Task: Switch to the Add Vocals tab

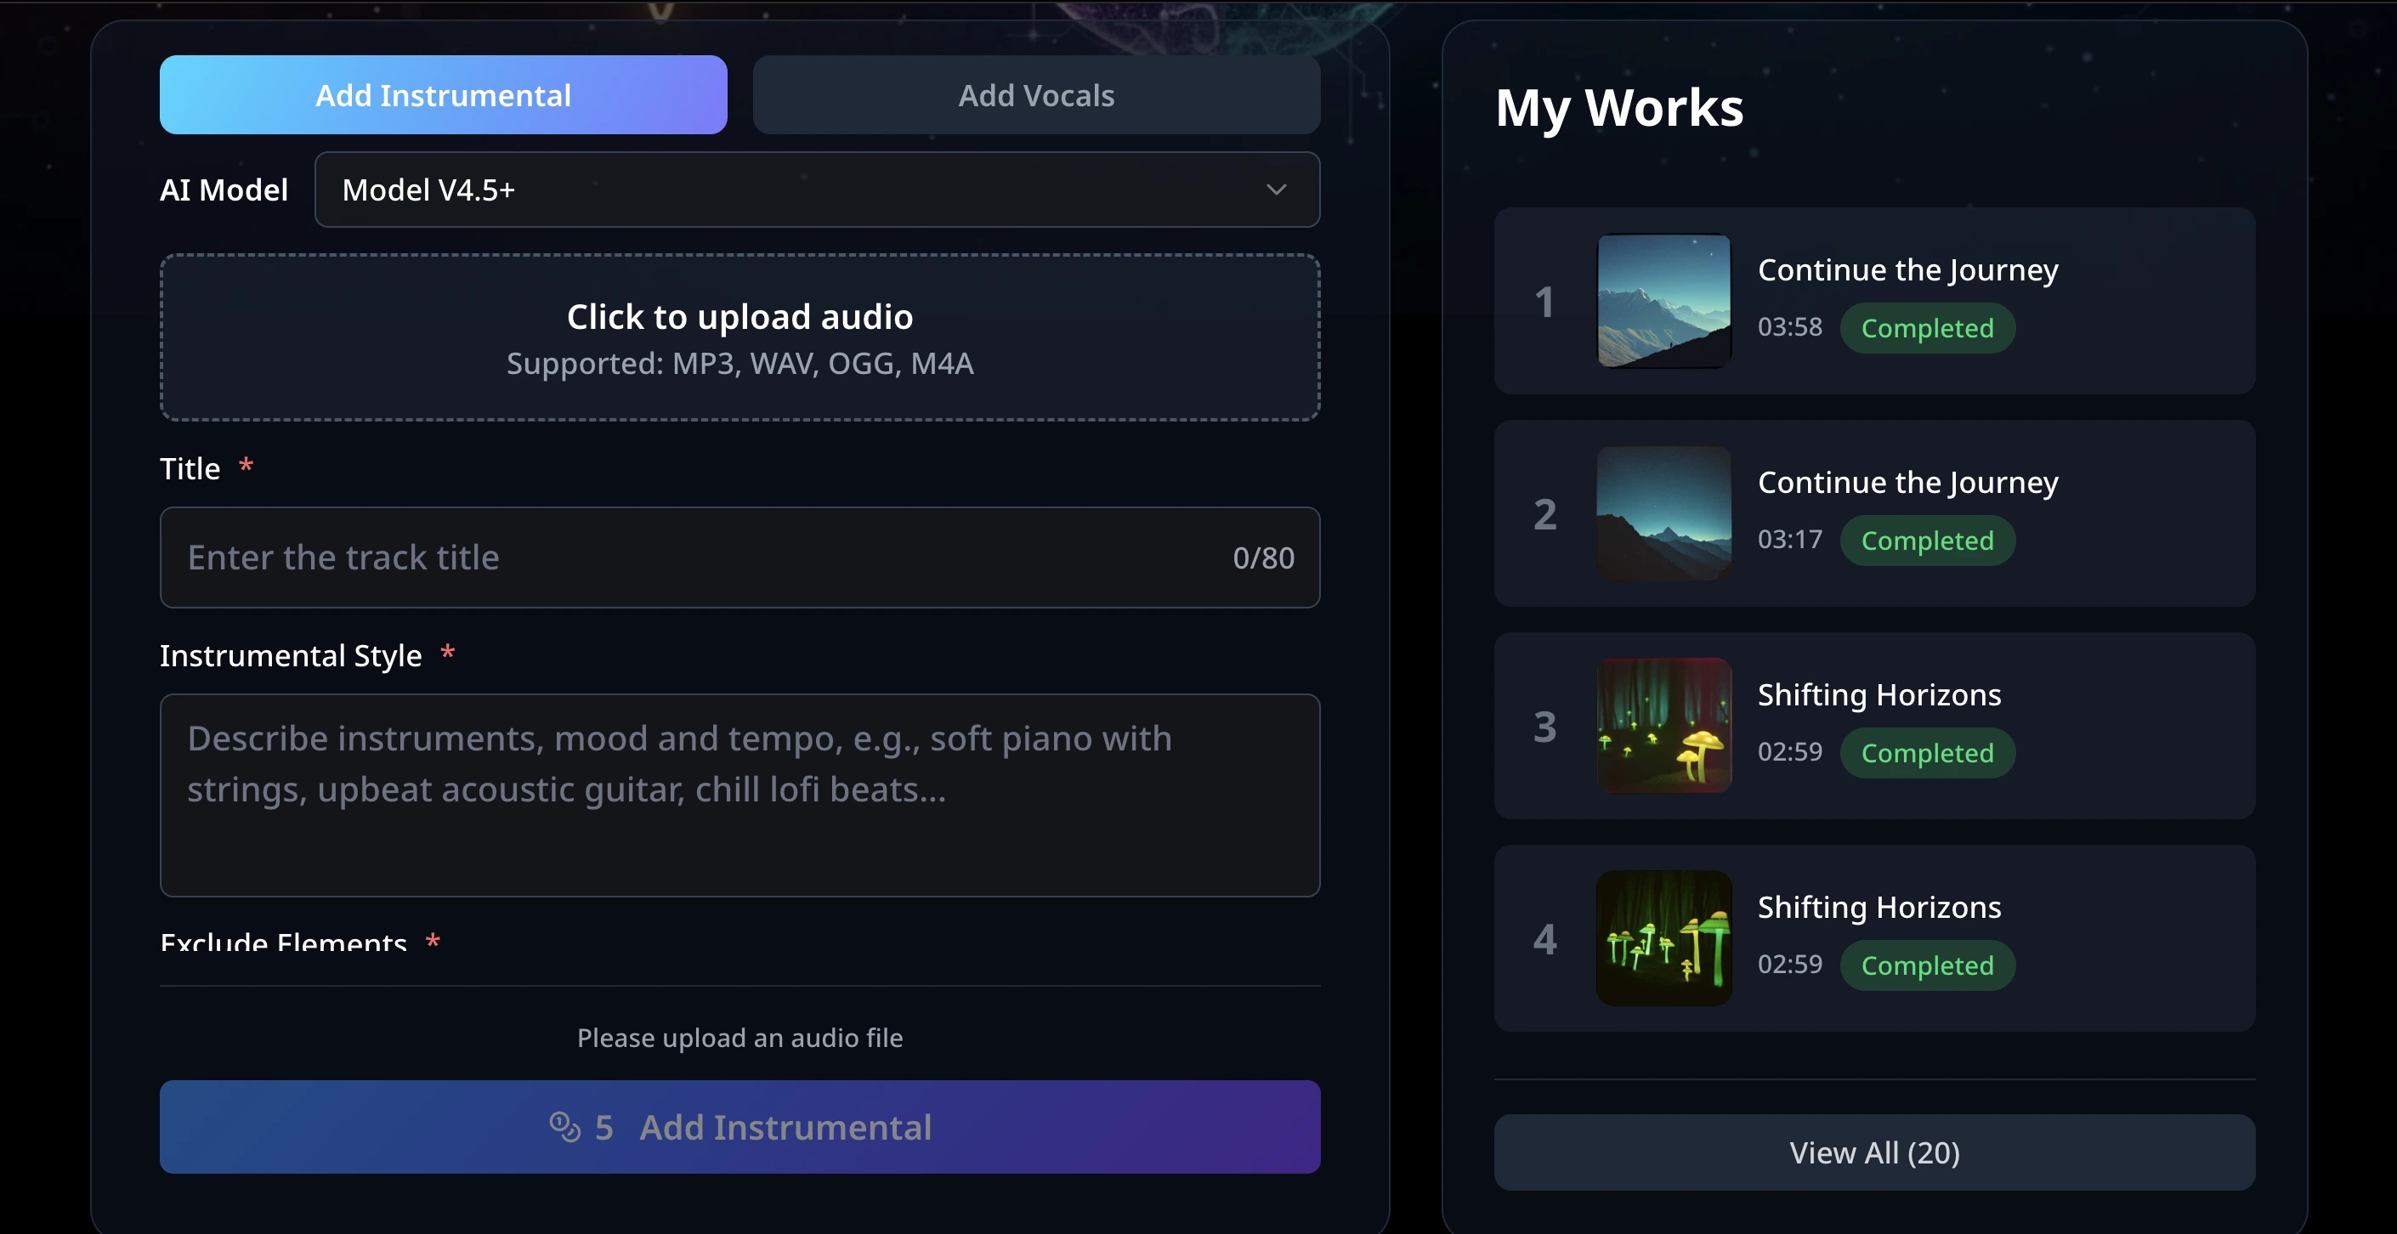Action: (1035, 95)
